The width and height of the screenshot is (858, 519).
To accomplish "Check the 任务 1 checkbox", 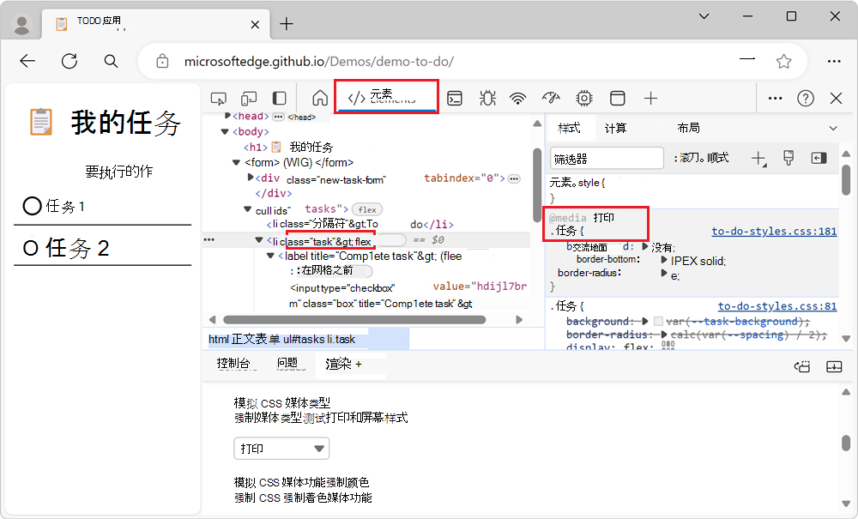I will click(32, 205).
